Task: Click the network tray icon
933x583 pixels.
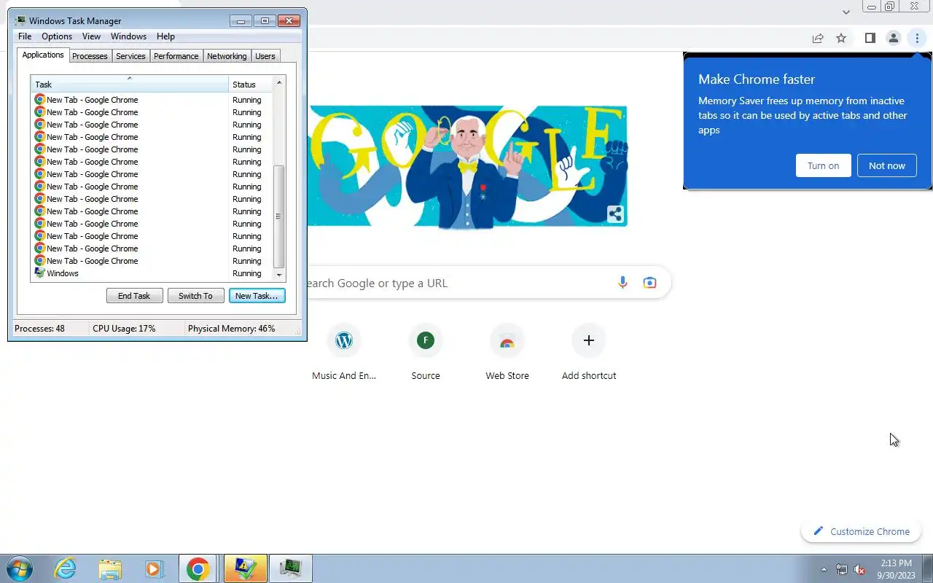Action: (x=842, y=569)
